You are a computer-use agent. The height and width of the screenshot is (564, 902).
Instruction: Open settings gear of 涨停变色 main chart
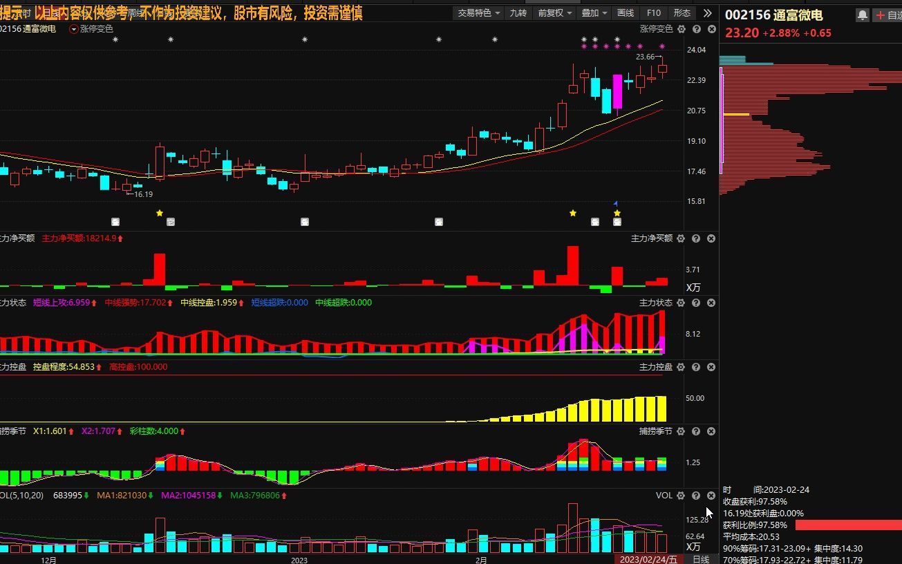(682, 29)
